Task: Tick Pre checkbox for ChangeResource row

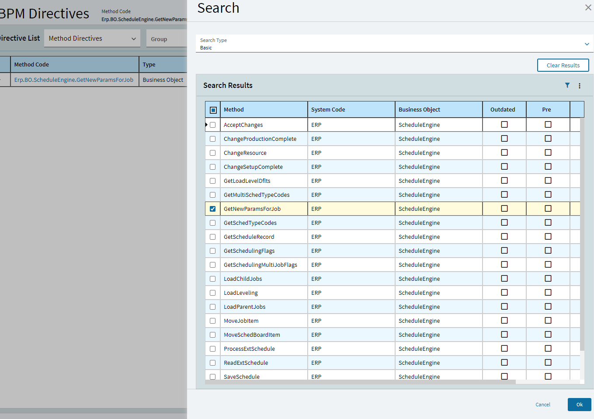Action: coord(548,153)
